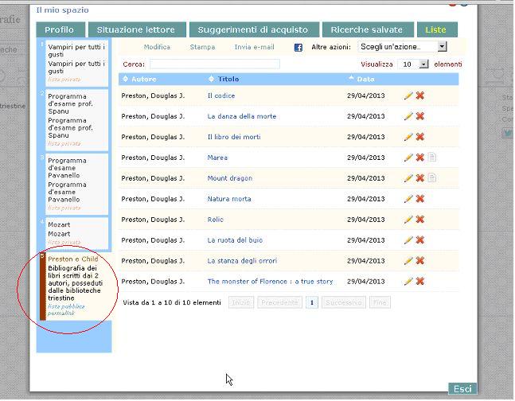Click the note icon in the Marea row
Viewport: 515px width, 401px height.
point(431,158)
